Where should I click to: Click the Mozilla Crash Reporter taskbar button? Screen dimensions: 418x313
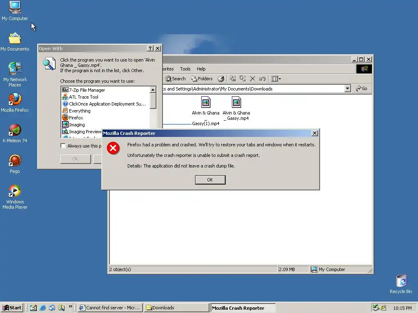pyautogui.click(x=243, y=308)
